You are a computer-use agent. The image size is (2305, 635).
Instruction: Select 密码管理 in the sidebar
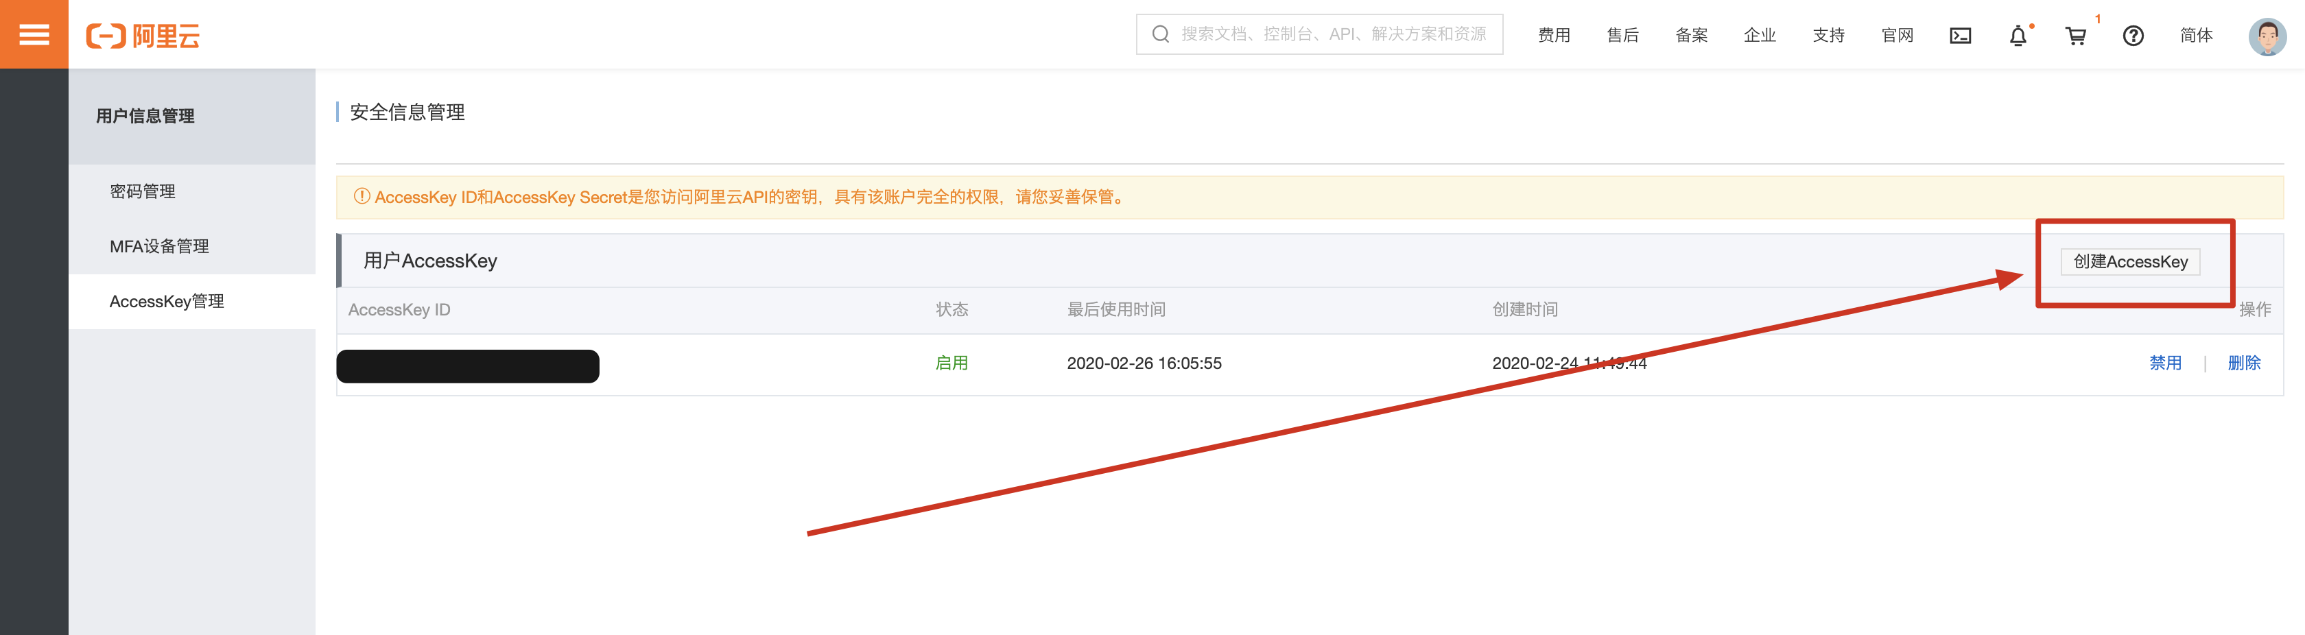[142, 191]
